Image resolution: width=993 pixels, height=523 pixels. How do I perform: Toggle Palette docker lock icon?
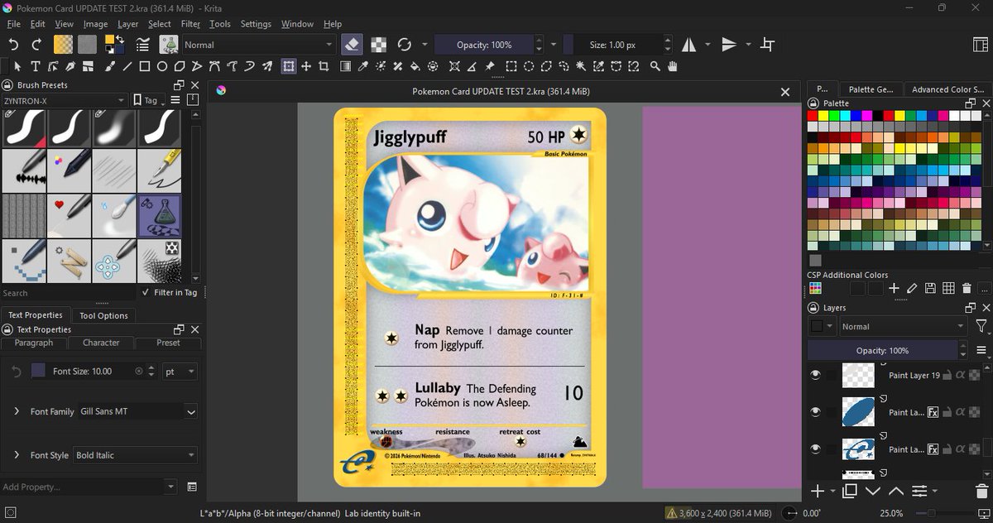coord(813,103)
